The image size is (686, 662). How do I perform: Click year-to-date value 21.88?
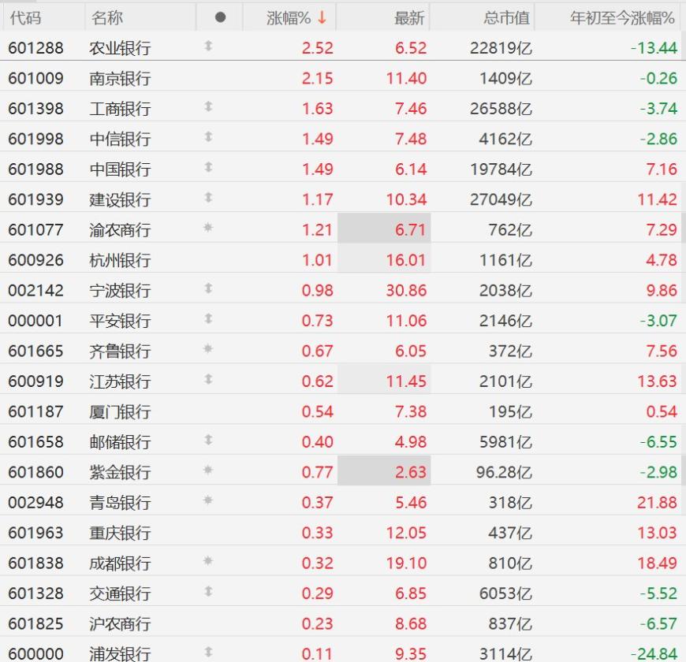point(657,502)
